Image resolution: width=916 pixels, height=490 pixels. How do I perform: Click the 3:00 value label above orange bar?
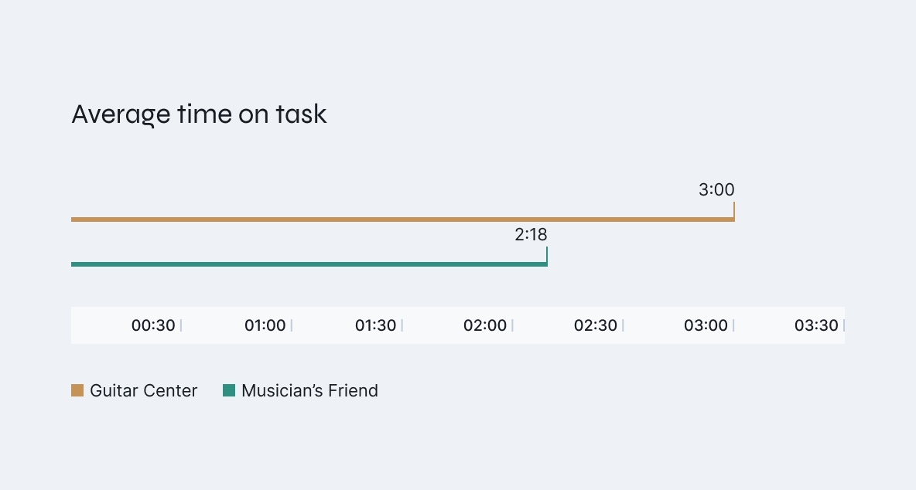pos(716,189)
